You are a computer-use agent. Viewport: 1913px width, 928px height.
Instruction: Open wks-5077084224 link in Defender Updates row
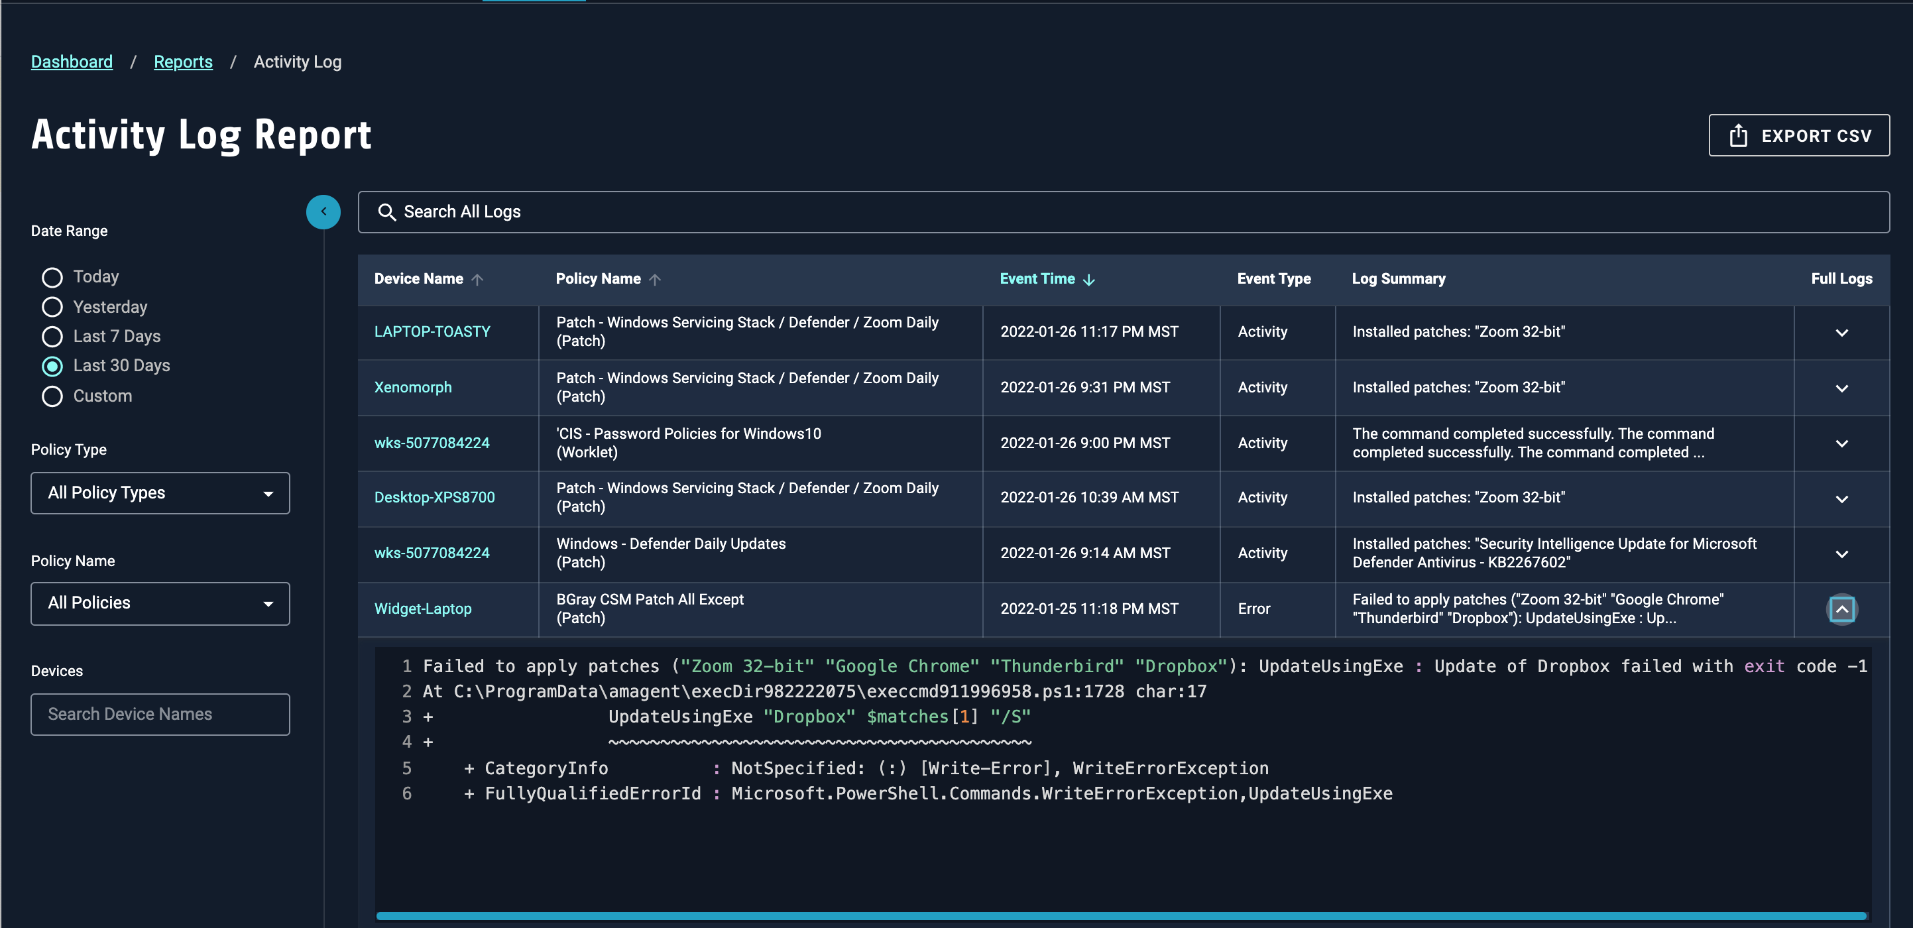coord(432,553)
